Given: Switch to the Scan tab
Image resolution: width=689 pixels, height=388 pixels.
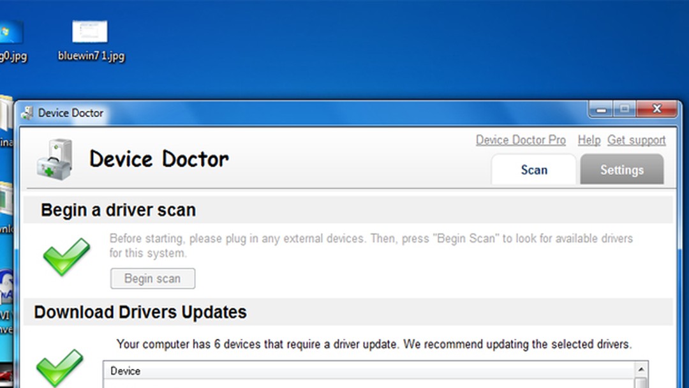Looking at the screenshot, I should click(x=533, y=170).
